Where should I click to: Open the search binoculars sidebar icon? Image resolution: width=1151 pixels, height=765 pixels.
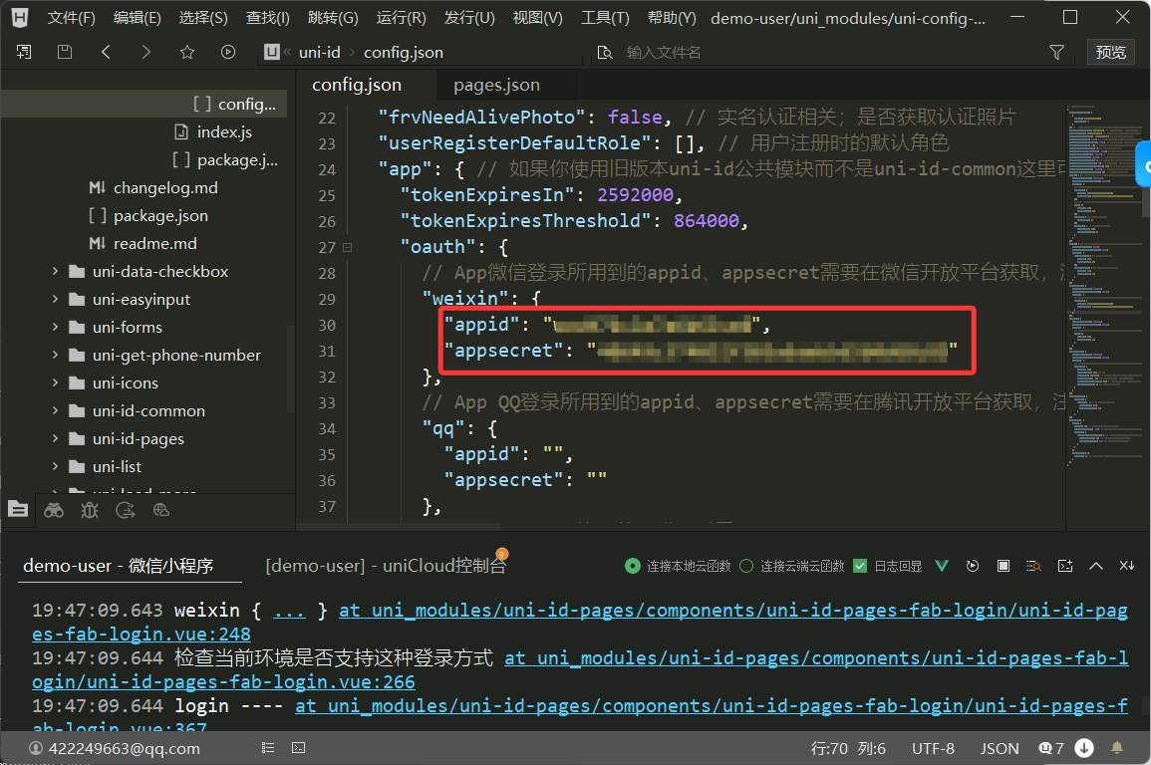[x=54, y=510]
